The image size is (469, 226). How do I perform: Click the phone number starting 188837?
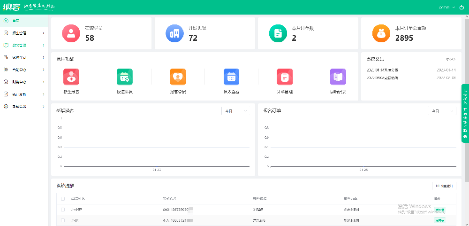[x=182, y=220]
